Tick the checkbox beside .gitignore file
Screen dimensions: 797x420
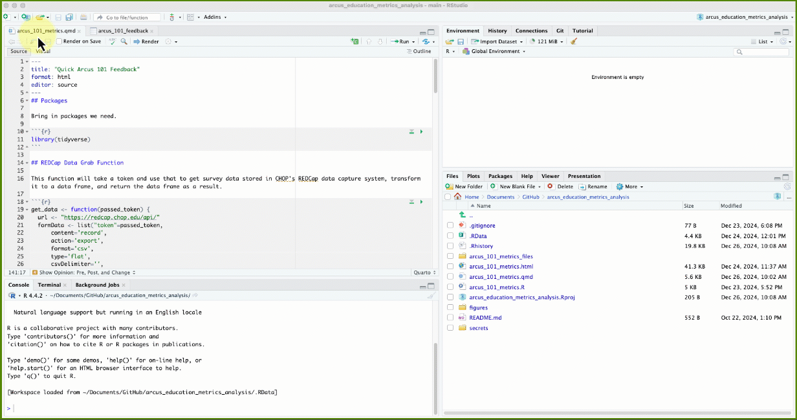450,225
